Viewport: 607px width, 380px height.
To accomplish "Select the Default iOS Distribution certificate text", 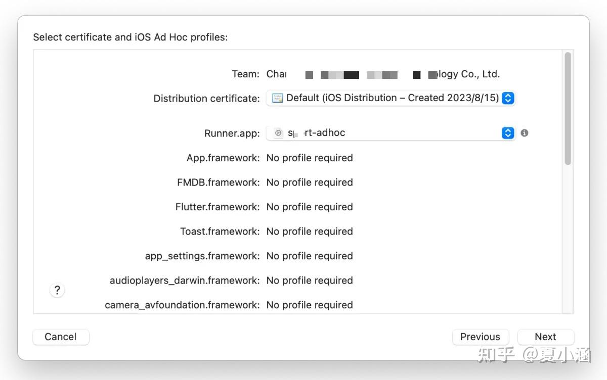I will click(393, 98).
